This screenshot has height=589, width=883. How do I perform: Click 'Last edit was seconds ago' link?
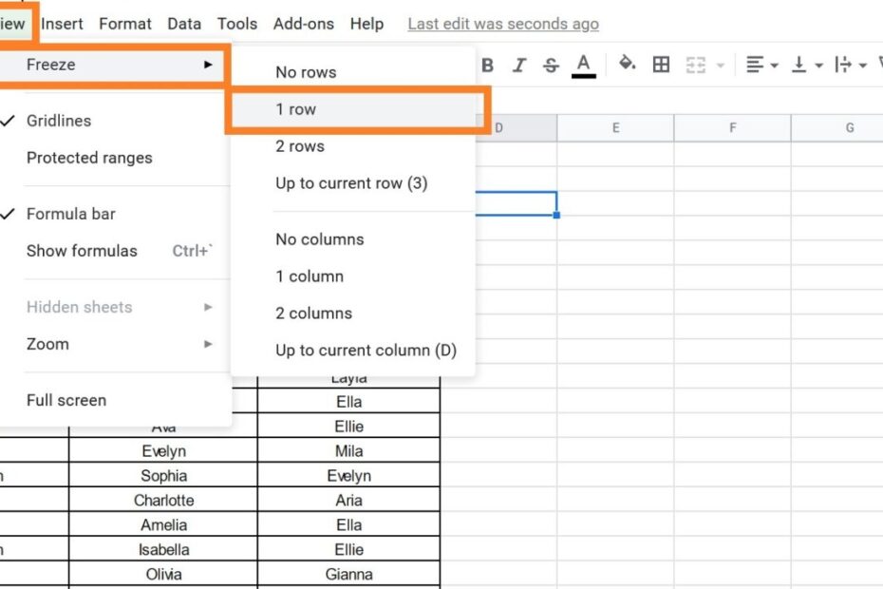503,24
